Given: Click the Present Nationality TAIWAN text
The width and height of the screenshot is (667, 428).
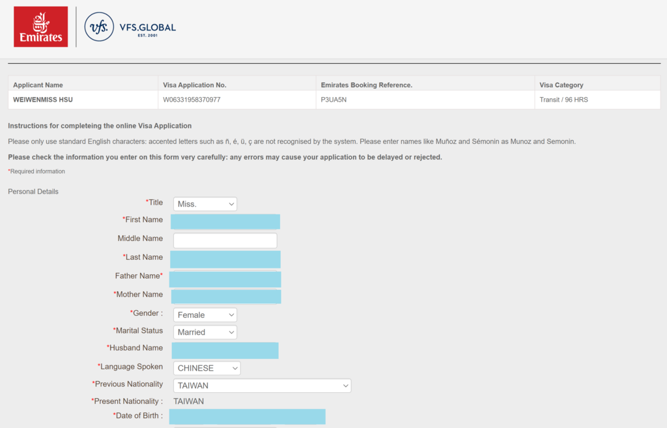Looking at the screenshot, I should pyautogui.click(x=188, y=401).
